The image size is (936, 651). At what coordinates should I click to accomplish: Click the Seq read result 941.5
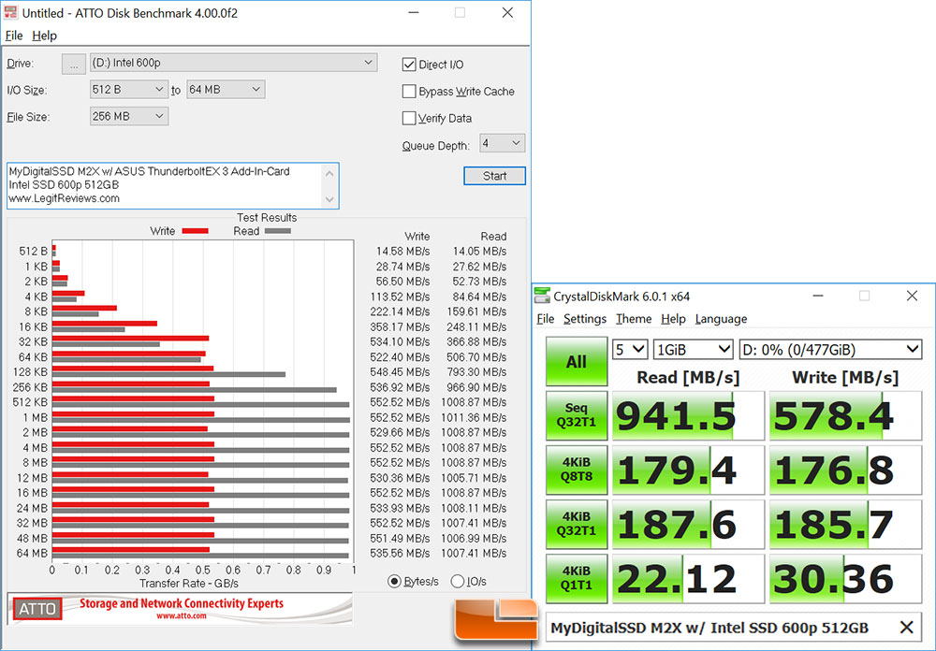click(688, 415)
